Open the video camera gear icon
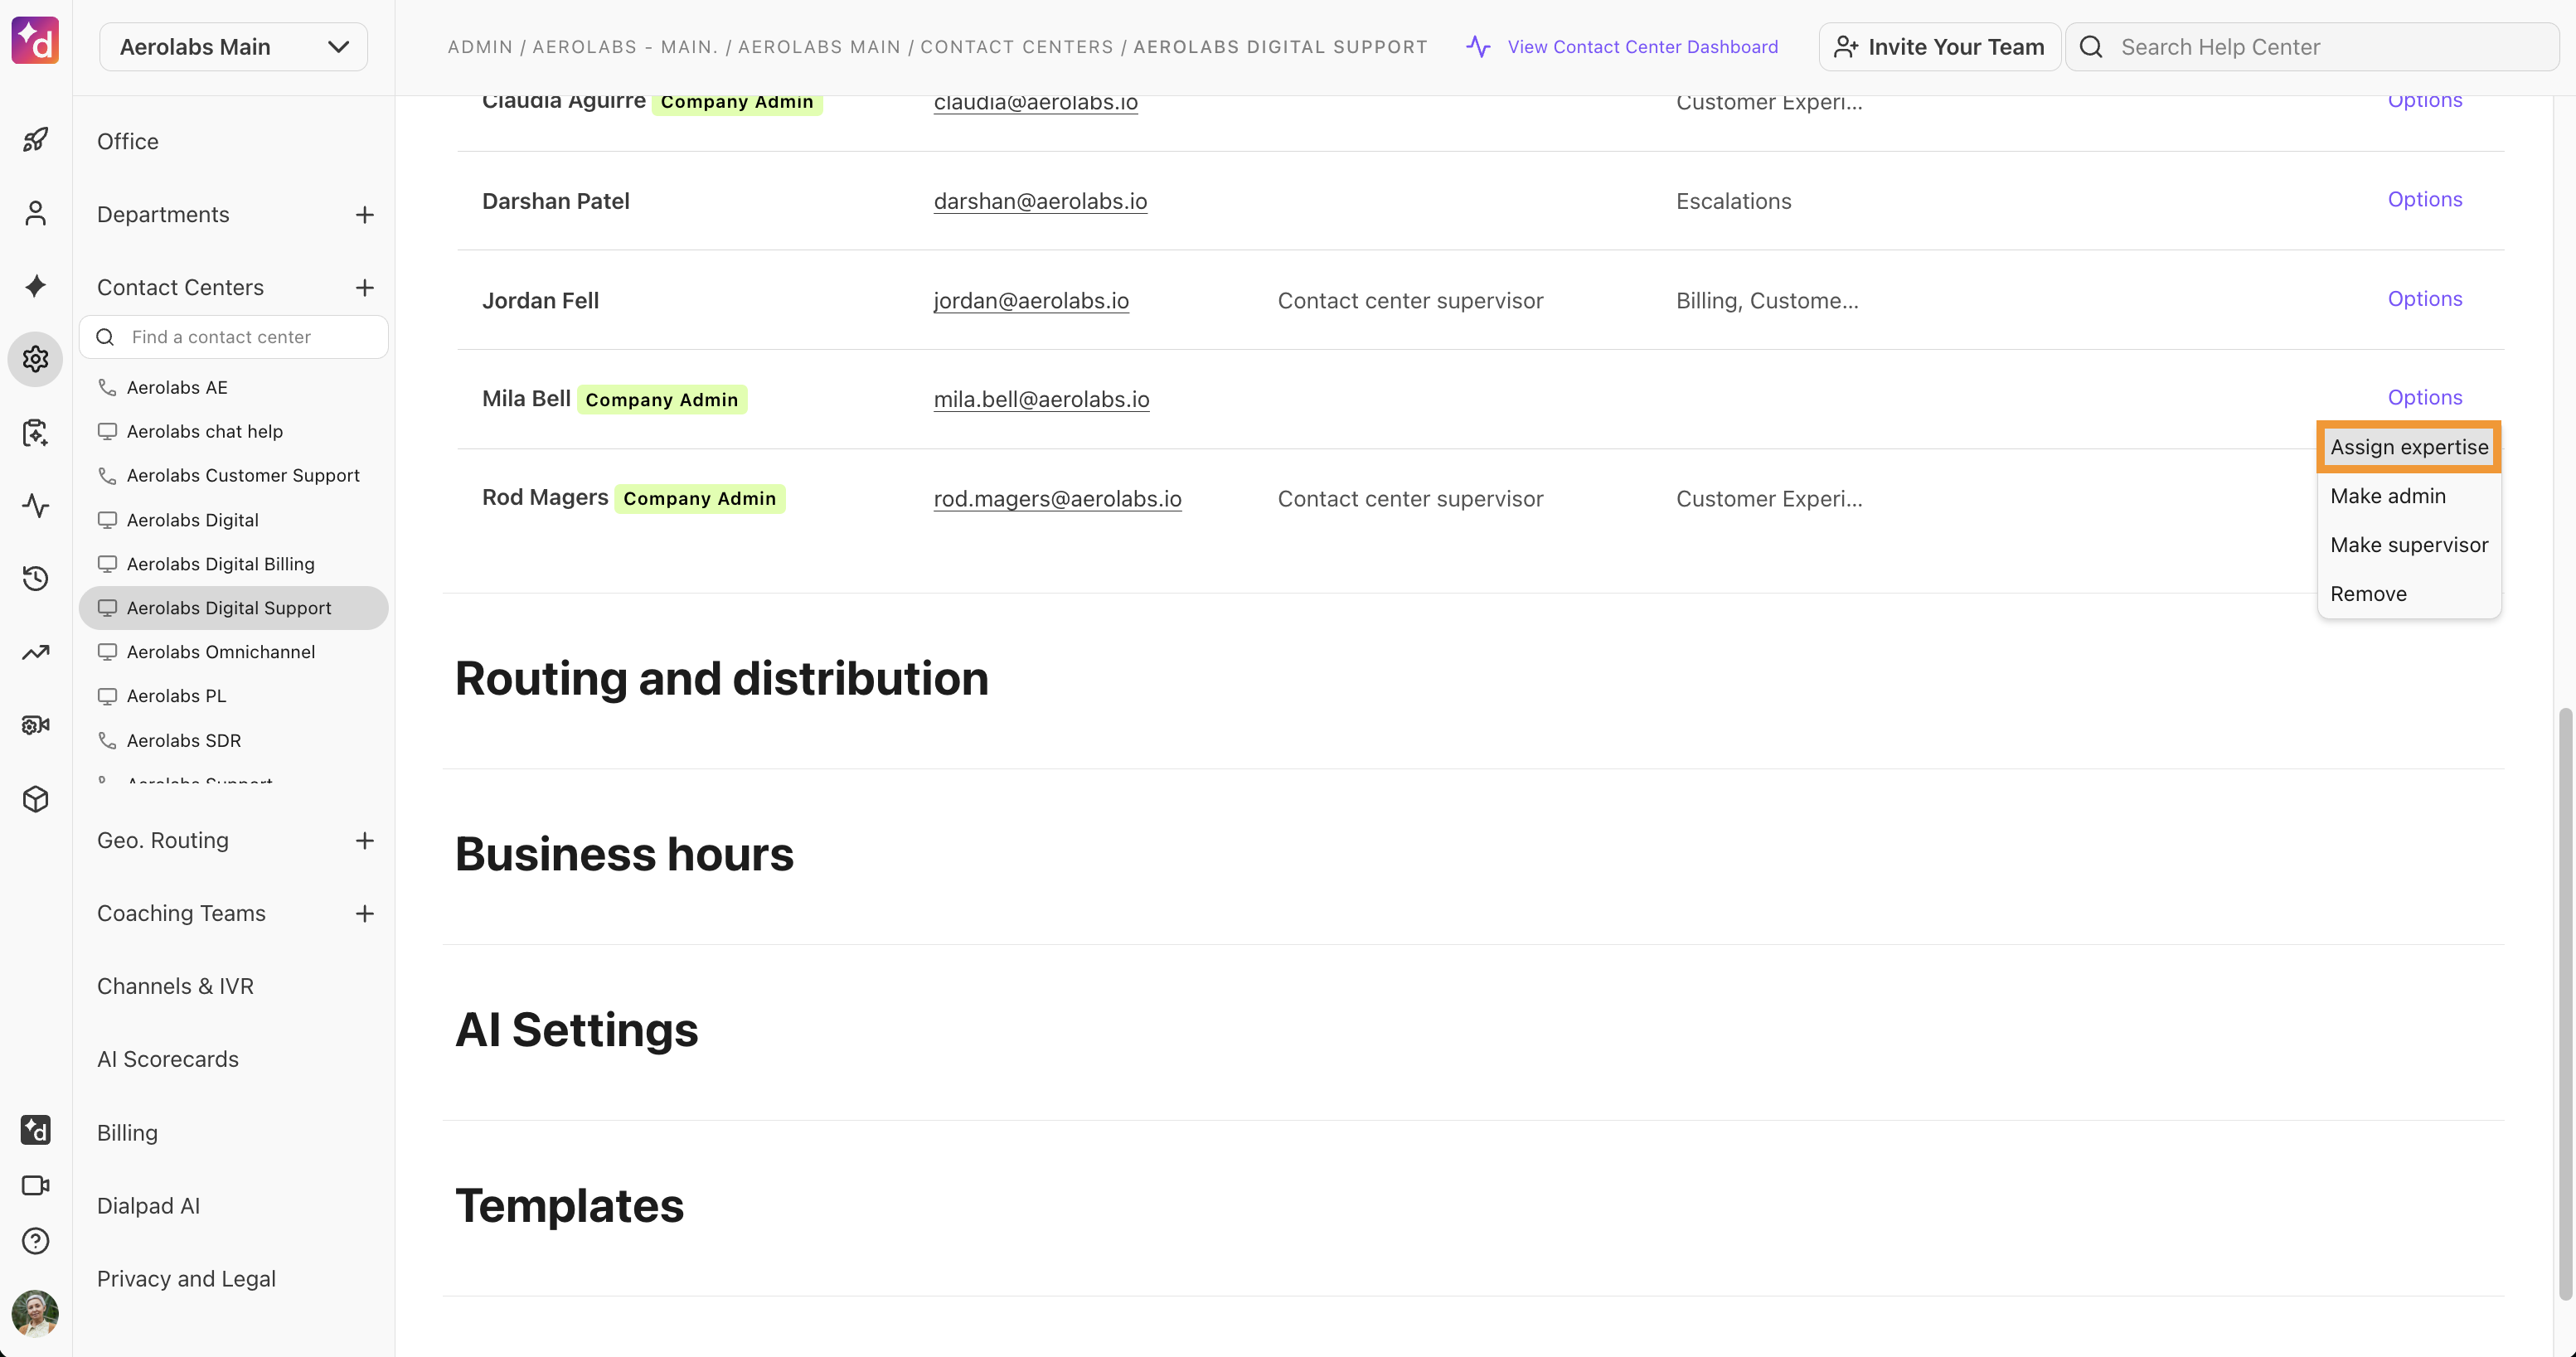The width and height of the screenshot is (2576, 1357). 35,725
